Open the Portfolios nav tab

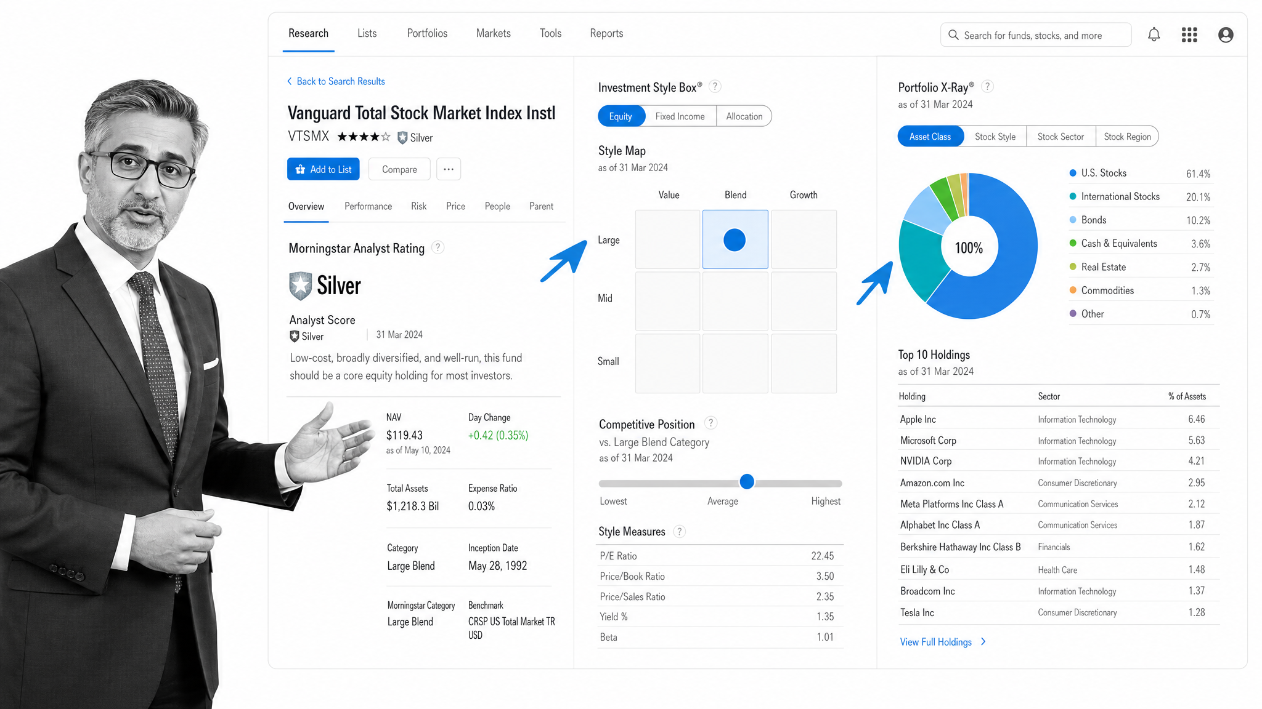point(427,33)
